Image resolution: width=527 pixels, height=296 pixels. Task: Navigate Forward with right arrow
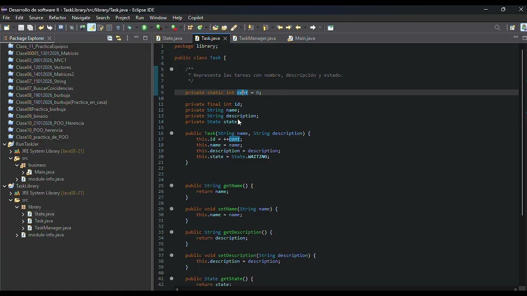313,28
